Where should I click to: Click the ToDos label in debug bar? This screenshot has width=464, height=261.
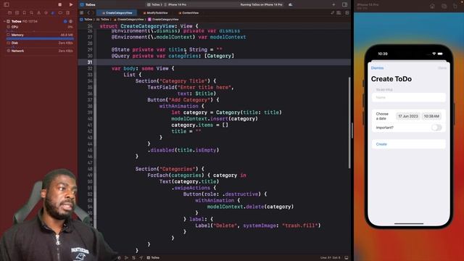tap(153, 258)
